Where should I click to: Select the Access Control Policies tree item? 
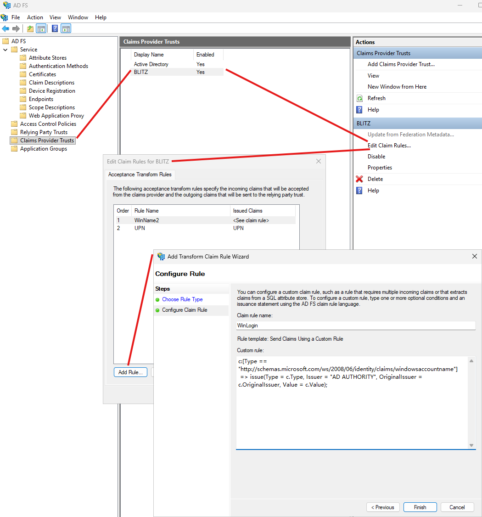48,124
